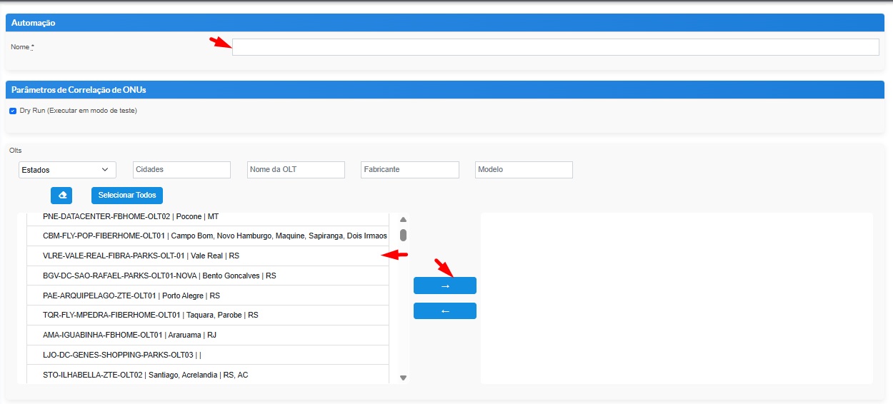Click the OLT list scrollbar thumb

pos(403,235)
